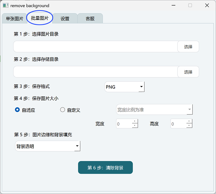Screen dimensions: 216x194
Task: Decrease the 宽度 value with down arrow
Action: (135, 125)
